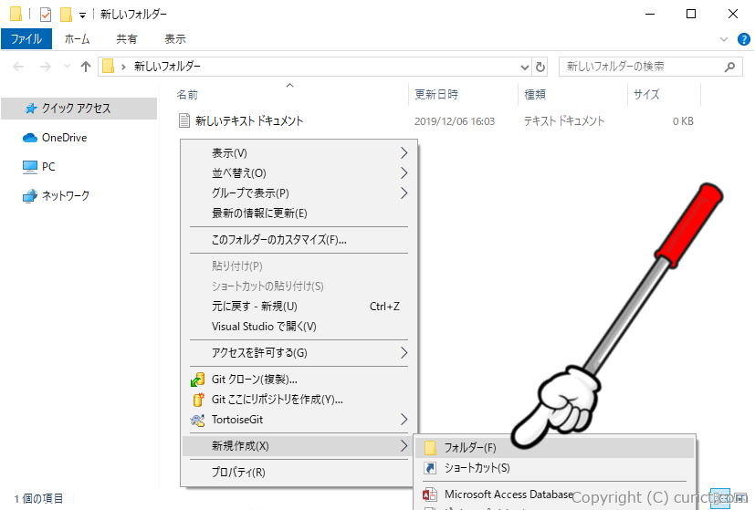The image size is (755, 510).
Task: Choose Git ここにリポジトリを作成(Y)...
Action: [x=299, y=400]
